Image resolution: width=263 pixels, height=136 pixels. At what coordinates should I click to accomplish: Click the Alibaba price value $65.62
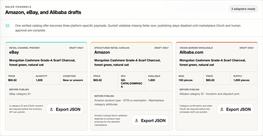210,80
